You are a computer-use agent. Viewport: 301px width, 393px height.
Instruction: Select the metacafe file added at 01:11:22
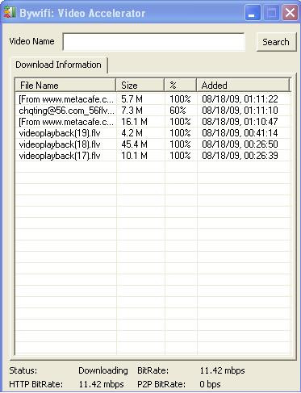click(153, 99)
